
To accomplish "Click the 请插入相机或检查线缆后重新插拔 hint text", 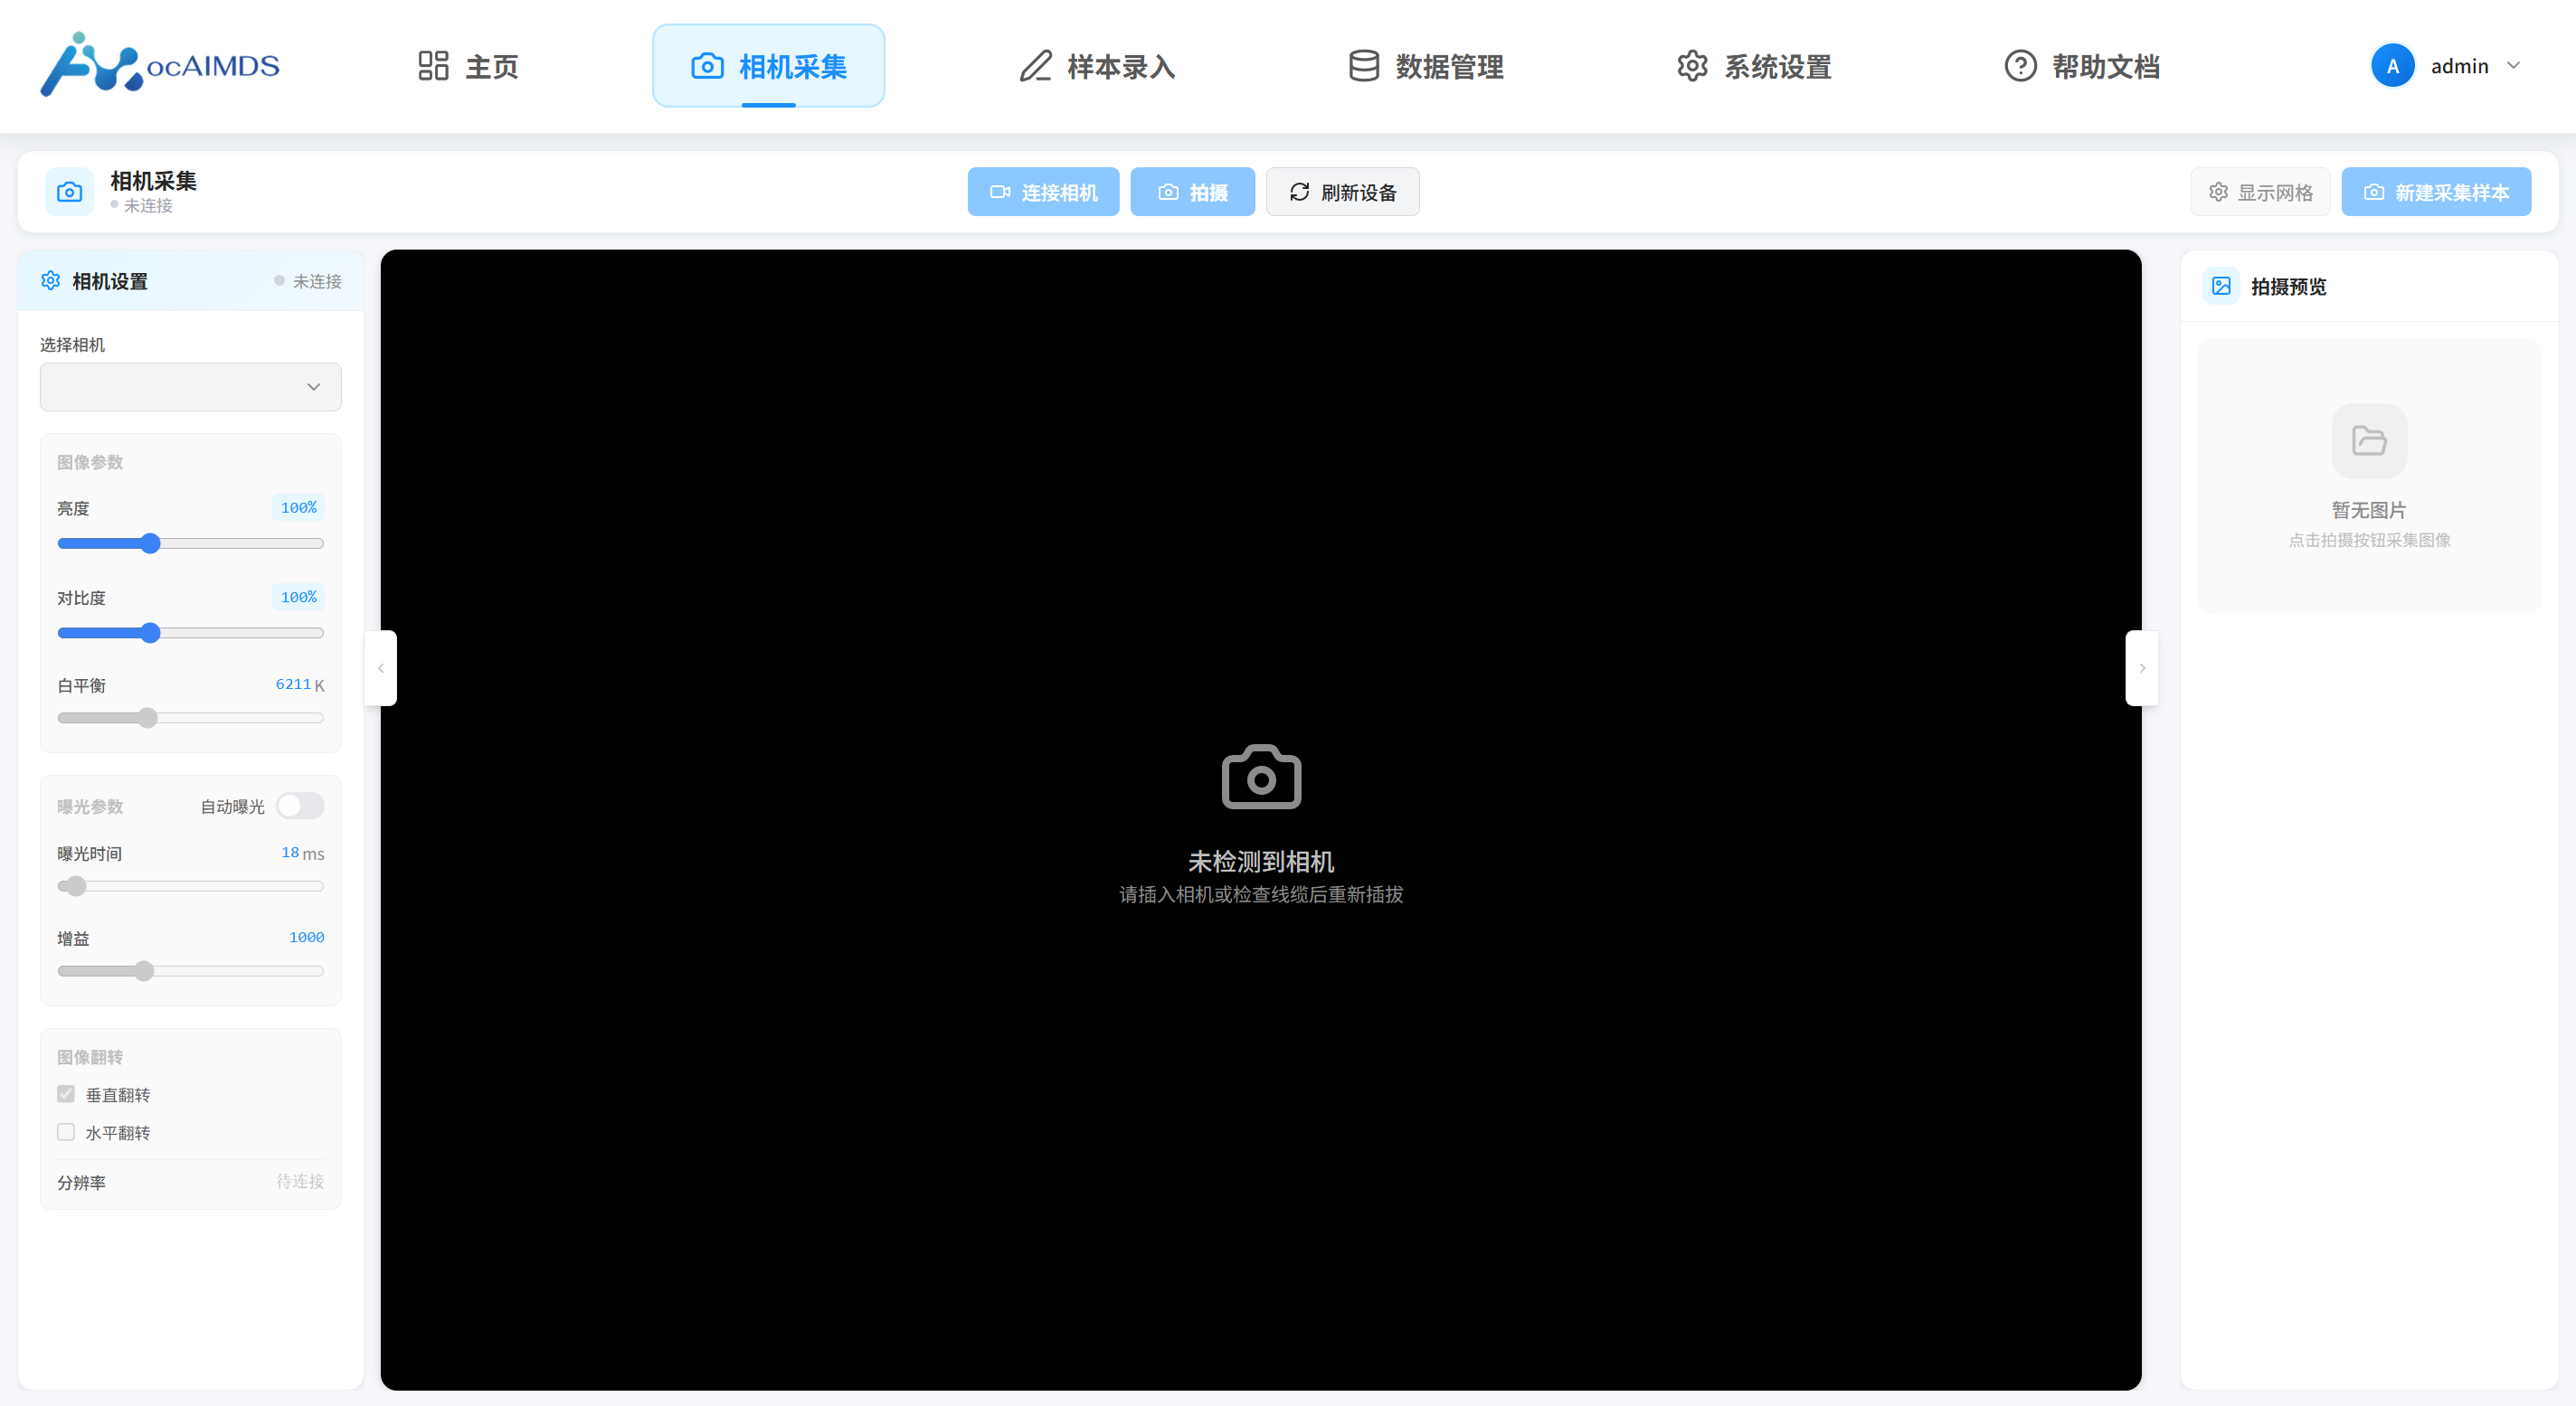I will click(1261, 894).
